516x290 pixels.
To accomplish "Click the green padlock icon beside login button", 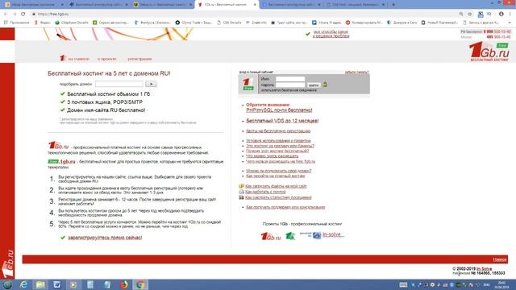I will click(325, 85).
